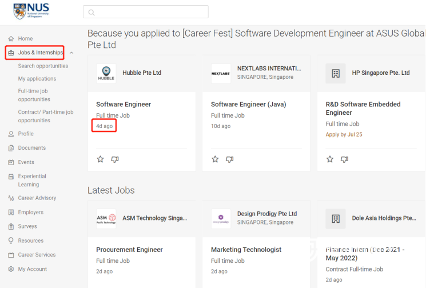Open Procurement Engineer job title
The width and height of the screenshot is (426, 288).
tap(129, 250)
